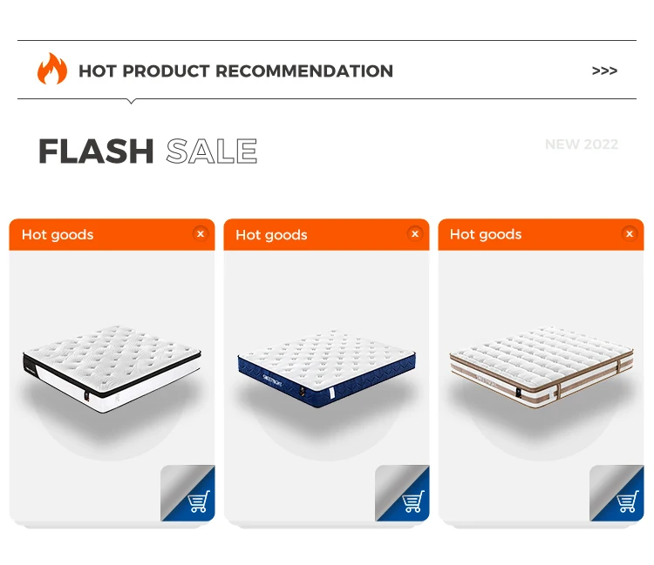The image size is (654, 565).
Task: Click the HOT PRODUCT RECOMMENDATION heading
Action: click(x=235, y=71)
